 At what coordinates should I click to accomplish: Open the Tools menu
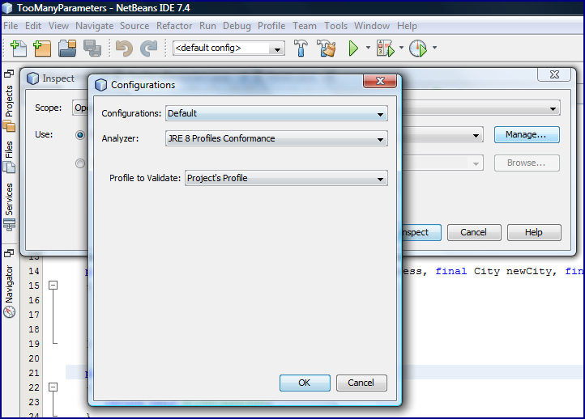pos(335,26)
